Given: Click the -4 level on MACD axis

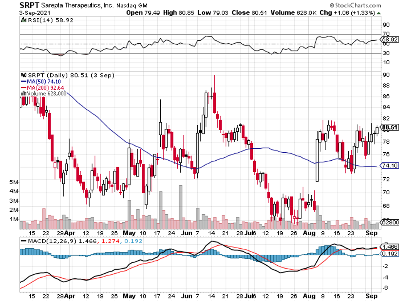Looking at the screenshot, I should (x=385, y=277).
